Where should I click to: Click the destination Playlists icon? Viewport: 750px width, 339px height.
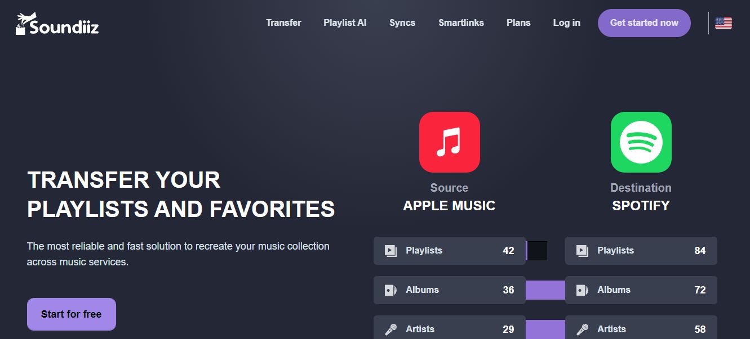coord(582,251)
